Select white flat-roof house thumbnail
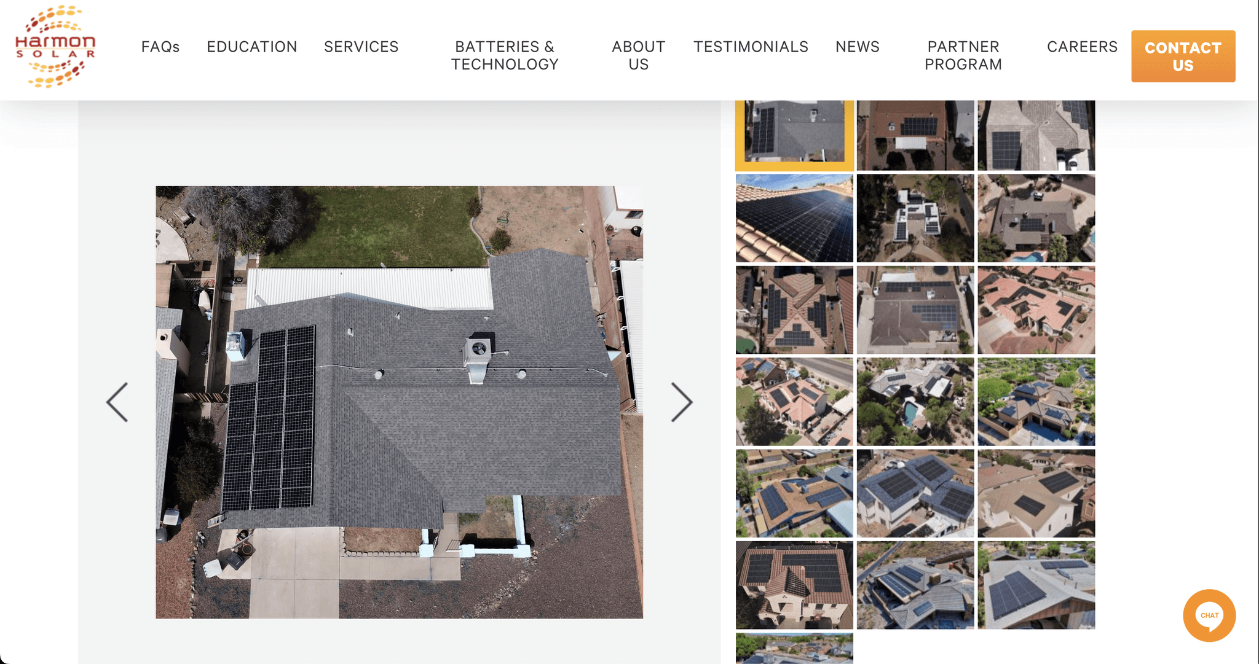This screenshot has height=664, width=1259. point(915,218)
